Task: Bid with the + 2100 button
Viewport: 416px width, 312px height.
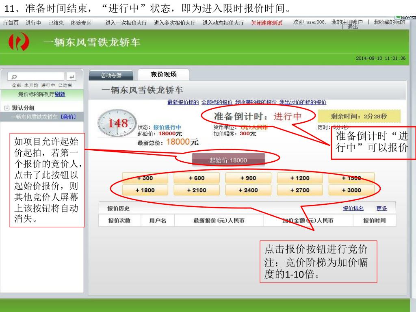Action: pyautogui.click(x=197, y=190)
